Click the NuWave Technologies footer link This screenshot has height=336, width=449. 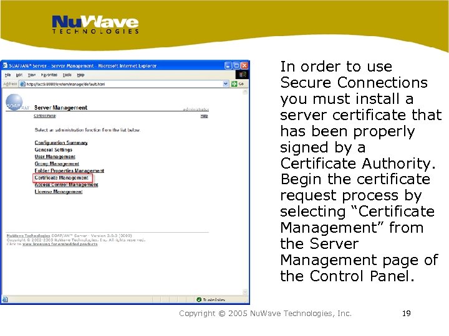[28, 236]
